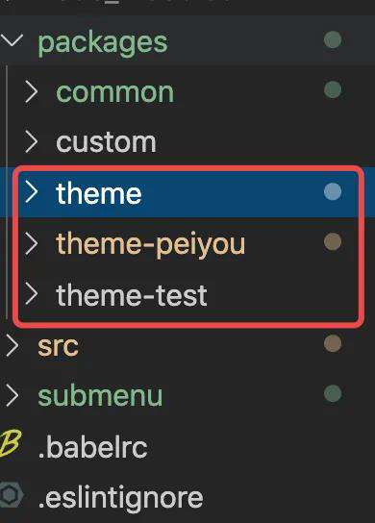
Task: Click the green status dot beside submenu
Action: [x=333, y=393]
